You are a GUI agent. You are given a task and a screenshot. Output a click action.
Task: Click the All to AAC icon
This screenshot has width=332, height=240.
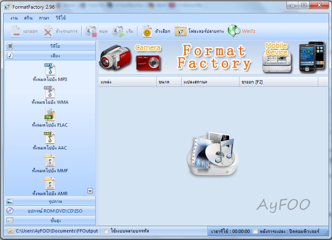50,137
